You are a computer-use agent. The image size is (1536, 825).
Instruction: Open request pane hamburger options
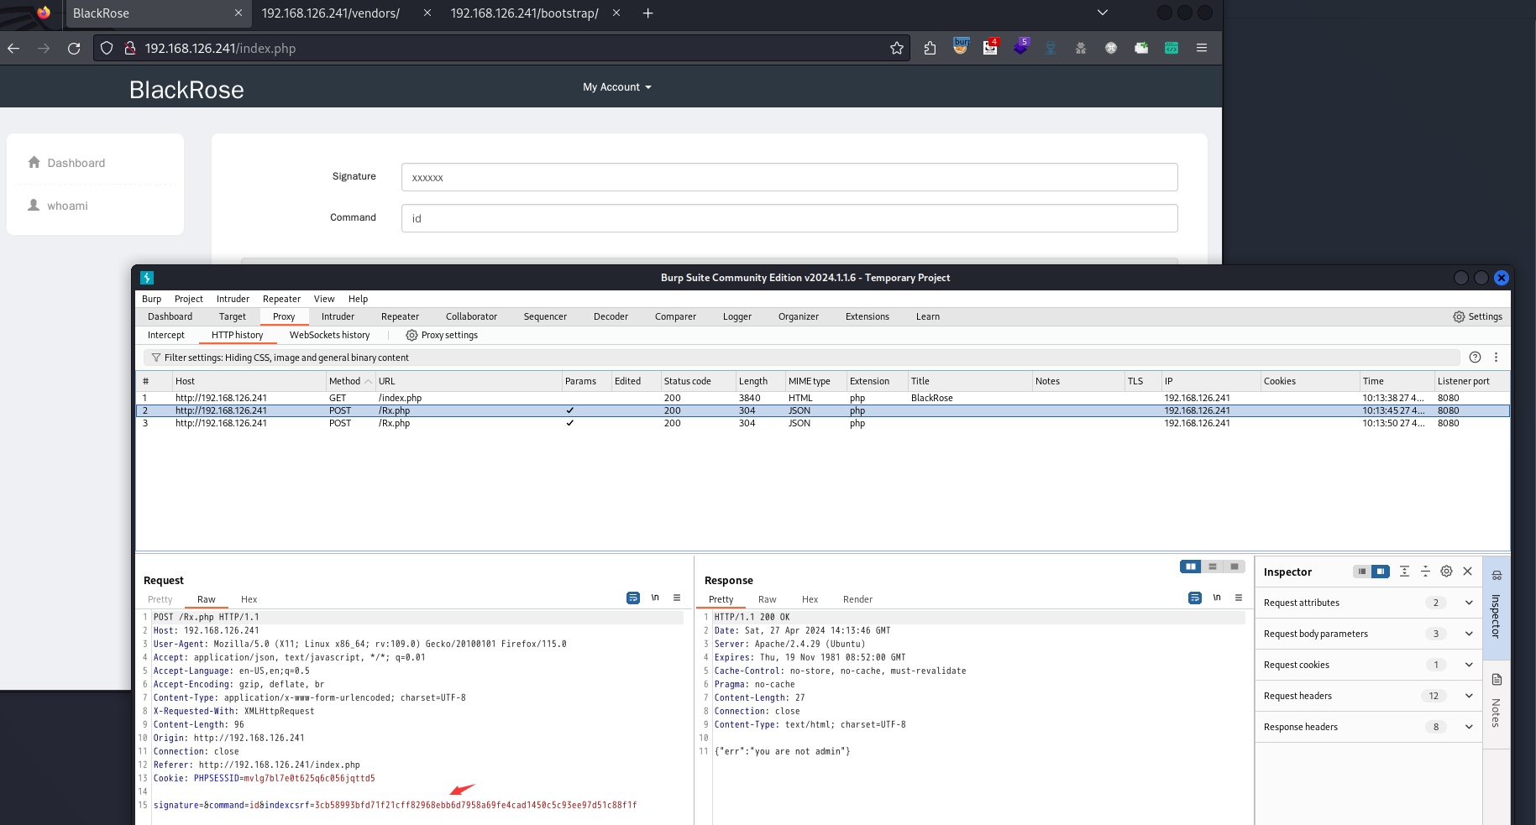[677, 598]
